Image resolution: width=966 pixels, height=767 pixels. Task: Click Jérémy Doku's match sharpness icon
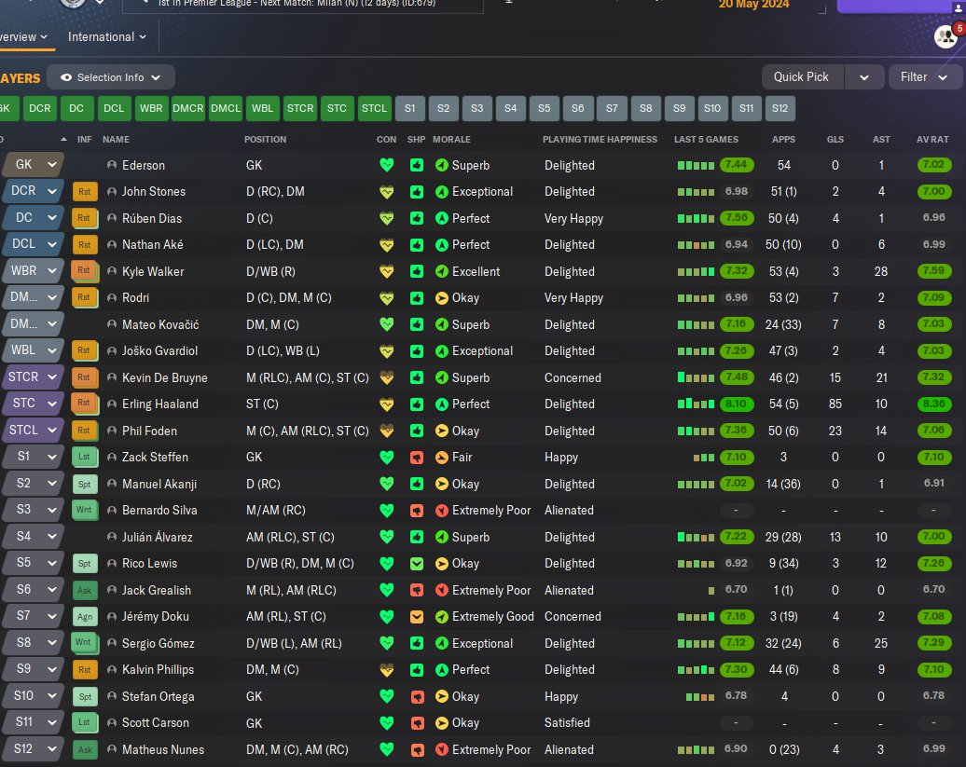[x=417, y=616]
